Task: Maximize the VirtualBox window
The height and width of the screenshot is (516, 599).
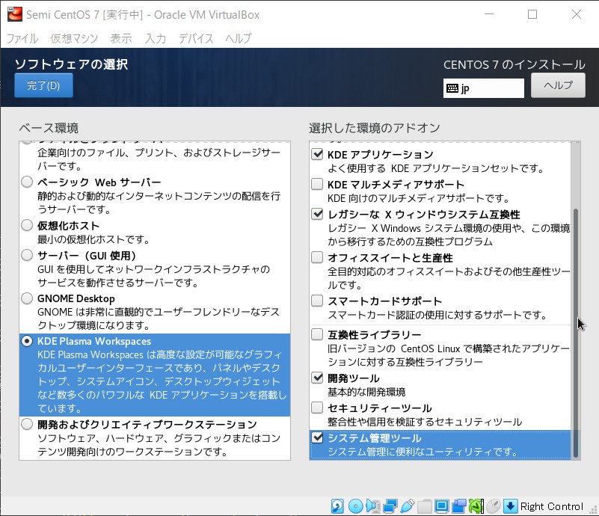Action: click(x=532, y=14)
